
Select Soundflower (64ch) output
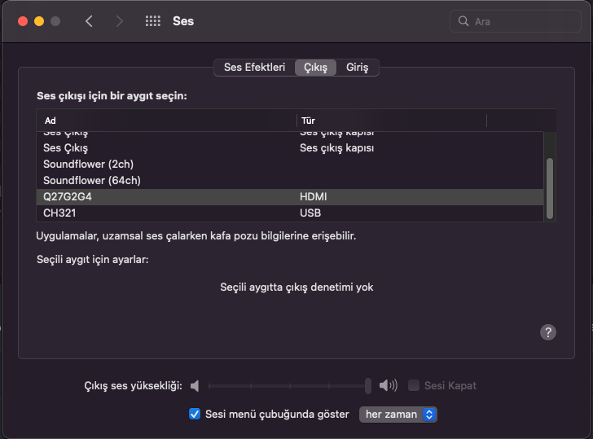point(290,180)
